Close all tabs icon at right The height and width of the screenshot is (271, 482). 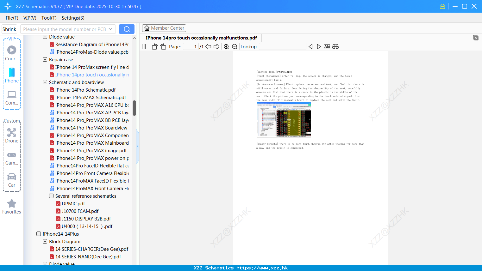pos(476,38)
